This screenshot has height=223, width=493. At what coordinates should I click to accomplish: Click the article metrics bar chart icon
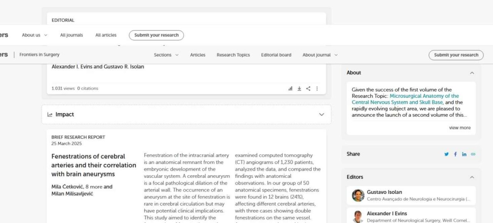tap(290, 88)
